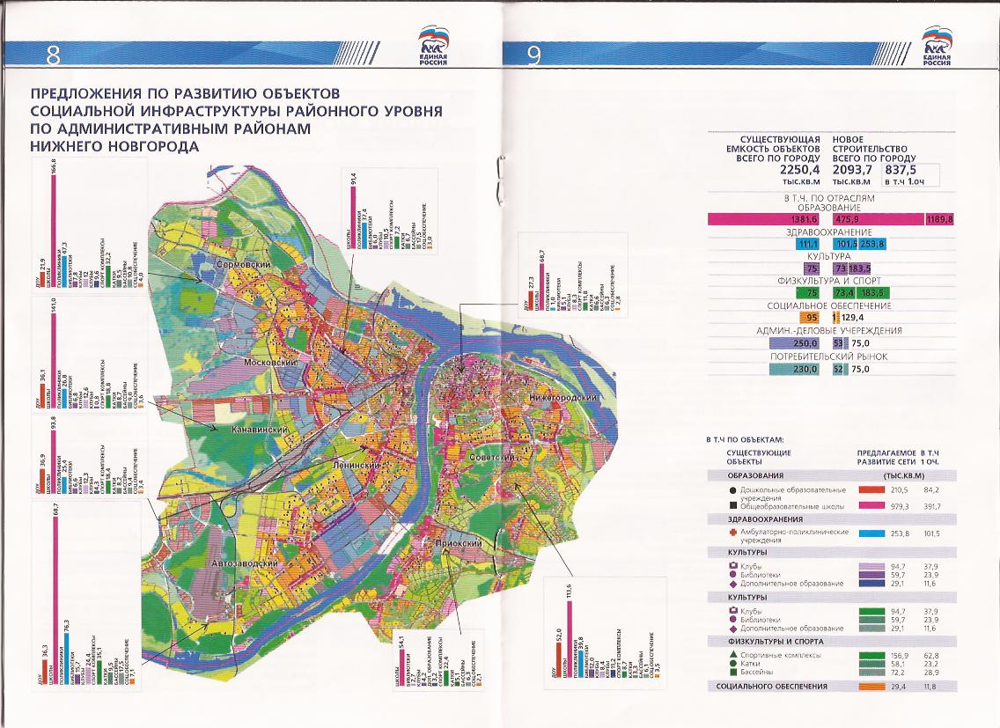
Task: Click the Канавинский district label on the map
Action: [x=260, y=430]
